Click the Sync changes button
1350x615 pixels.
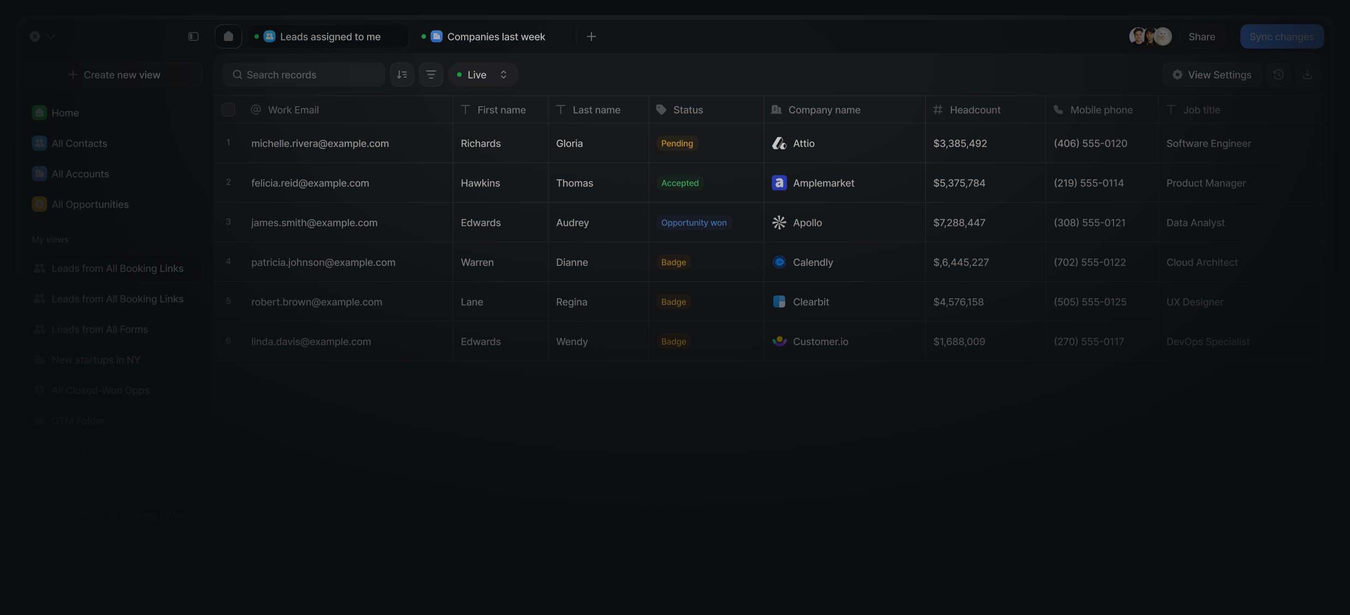1282,37
